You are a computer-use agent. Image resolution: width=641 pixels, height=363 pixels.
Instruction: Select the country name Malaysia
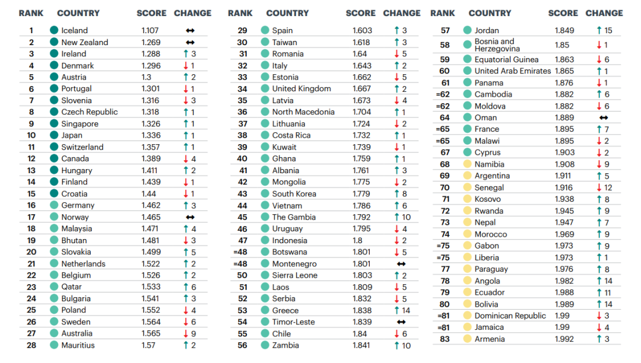pos(77,229)
